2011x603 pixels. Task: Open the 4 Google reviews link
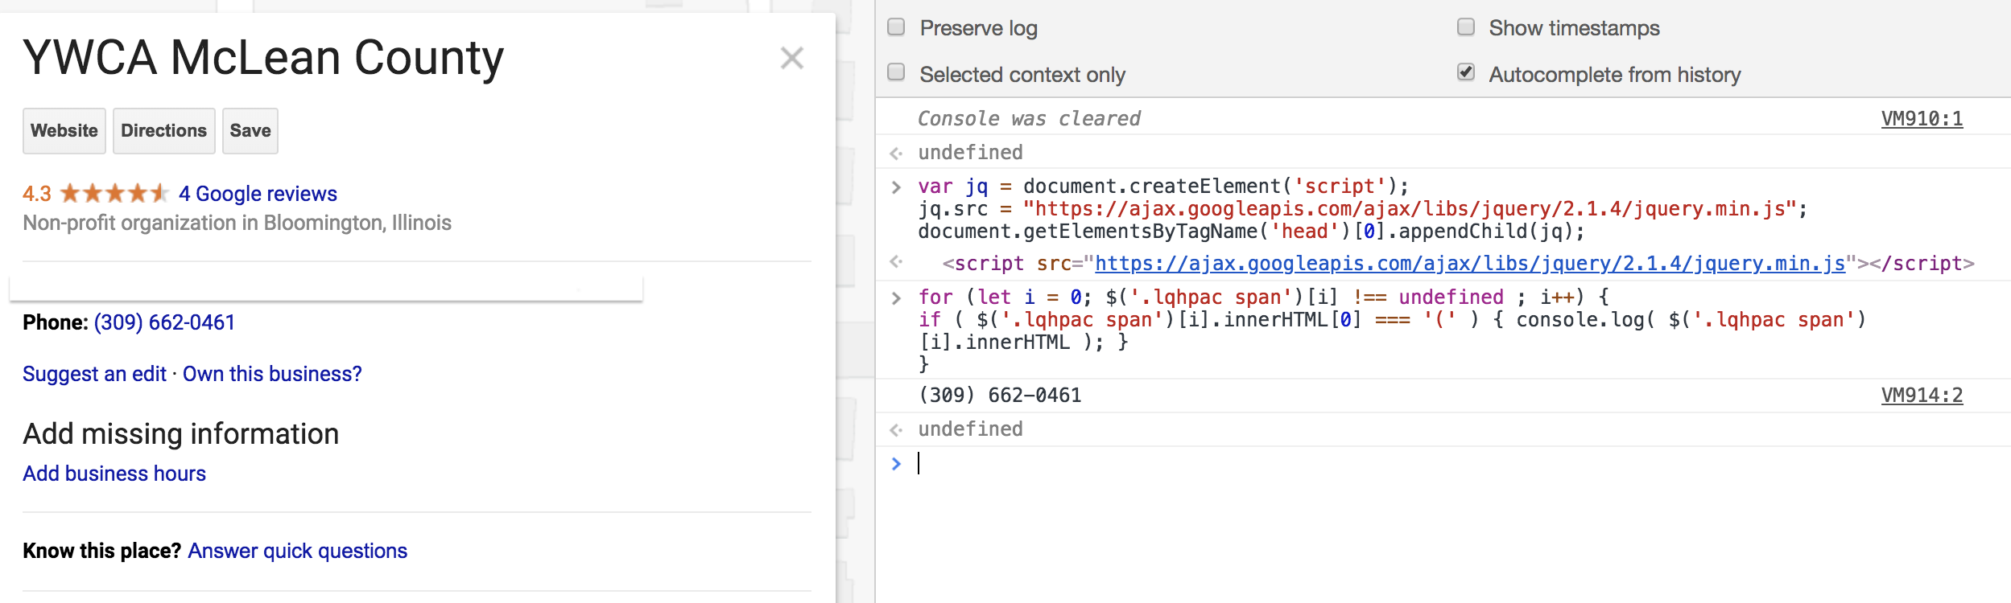(258, 194)
